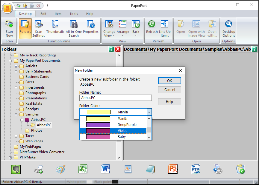Select the NoteBurner Video Converter folder
The width and height of the screenshot is (259, 185).
(x=42, y=152)
